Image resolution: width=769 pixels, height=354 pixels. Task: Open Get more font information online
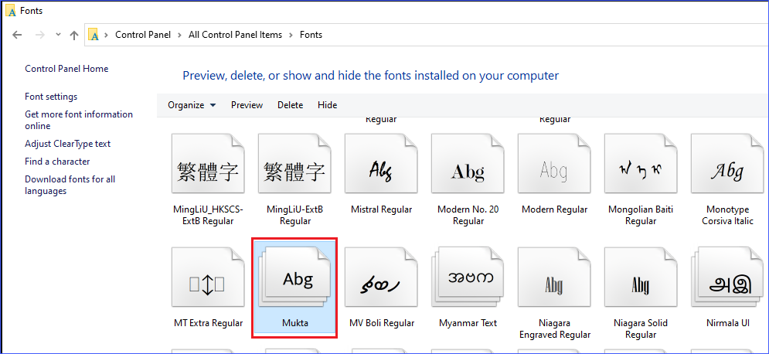(79, 120)
